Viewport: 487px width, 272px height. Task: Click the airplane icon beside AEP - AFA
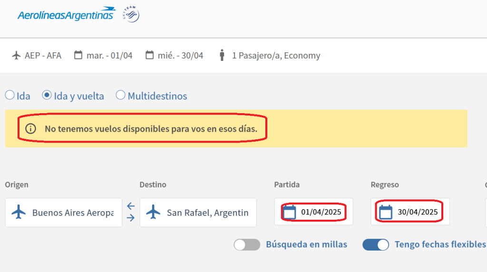coord(16,55)
